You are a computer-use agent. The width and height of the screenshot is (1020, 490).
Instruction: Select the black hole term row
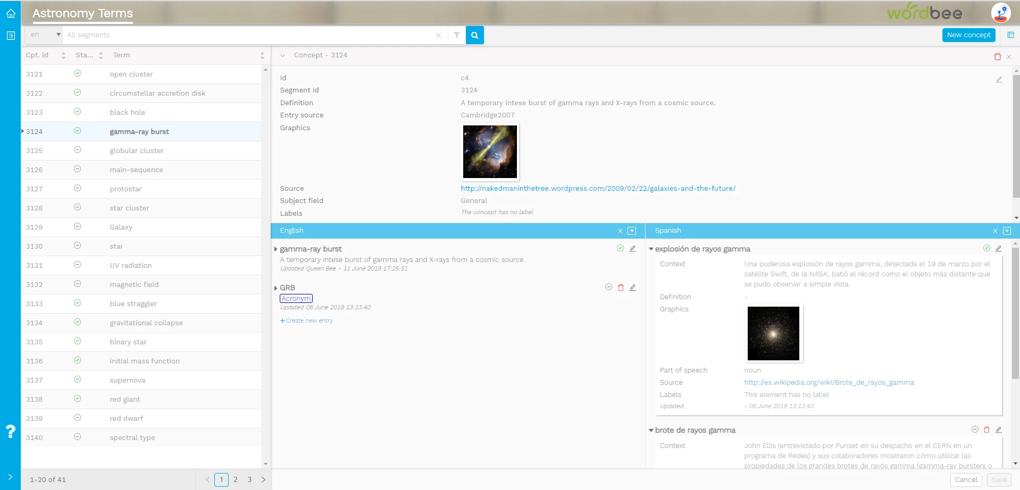pos(128,112)
